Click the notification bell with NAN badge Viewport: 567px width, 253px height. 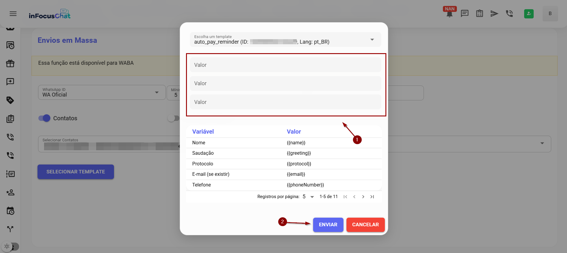point(449,14)
